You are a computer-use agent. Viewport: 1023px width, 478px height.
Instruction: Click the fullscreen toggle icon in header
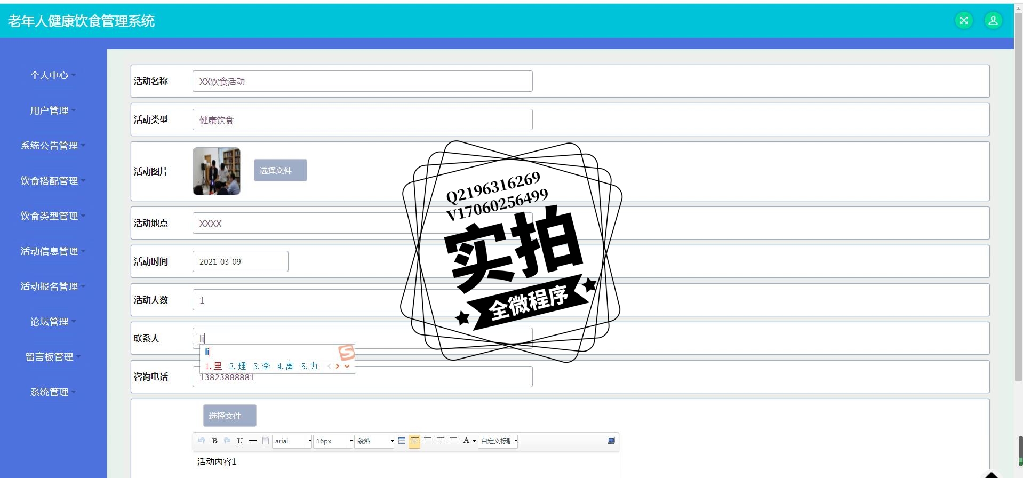[964, 20]
